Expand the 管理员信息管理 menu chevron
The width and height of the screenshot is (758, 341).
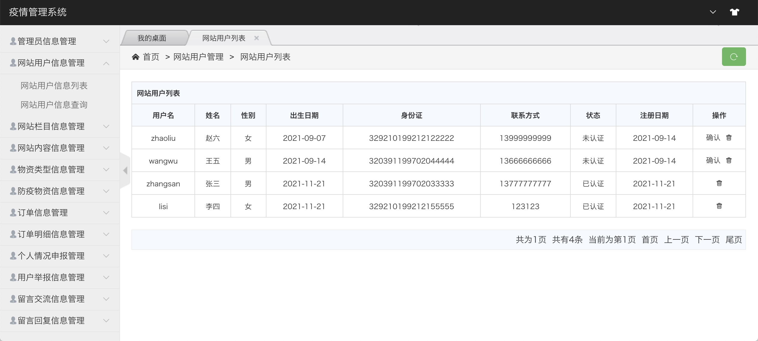[x=106, y=41]
